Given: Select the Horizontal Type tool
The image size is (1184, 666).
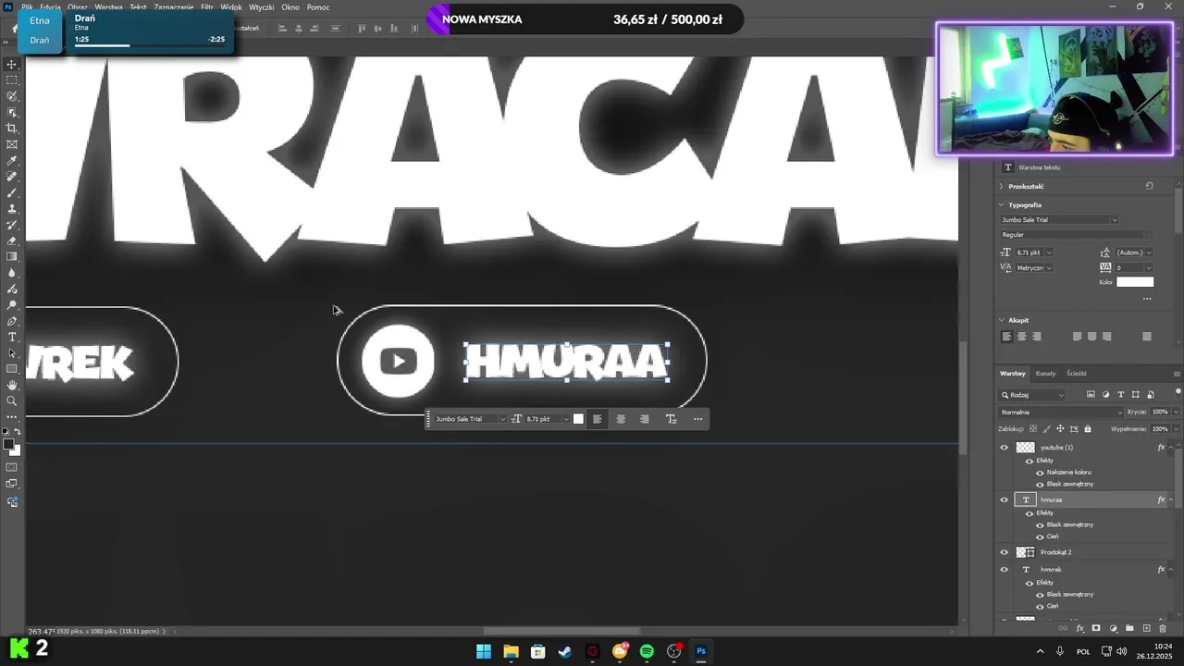Looking at the screenshot, I should click(x=12, y=337).
